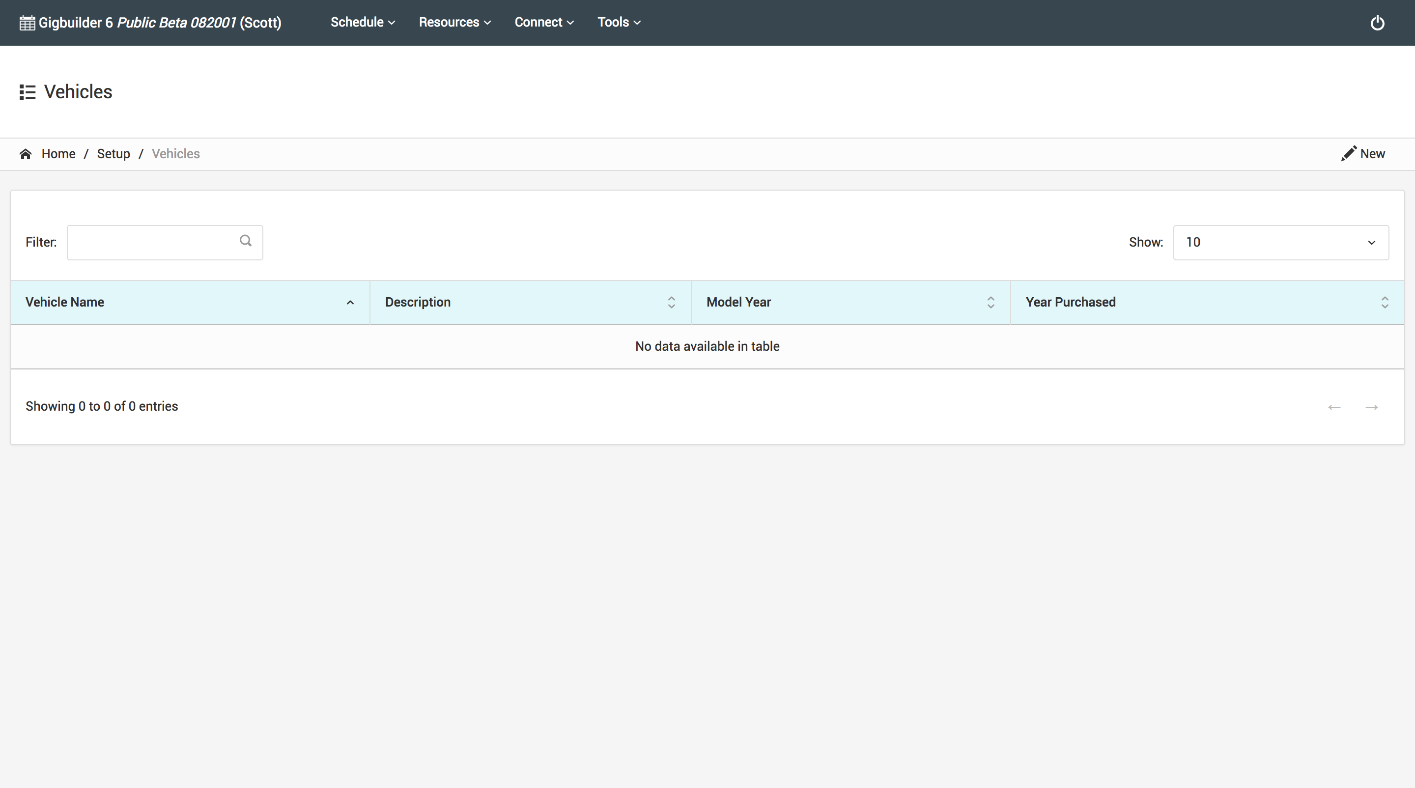The image size is (1415, 788).
Task: Go to previous page arrow
Action: click(x=1334, y=407)
